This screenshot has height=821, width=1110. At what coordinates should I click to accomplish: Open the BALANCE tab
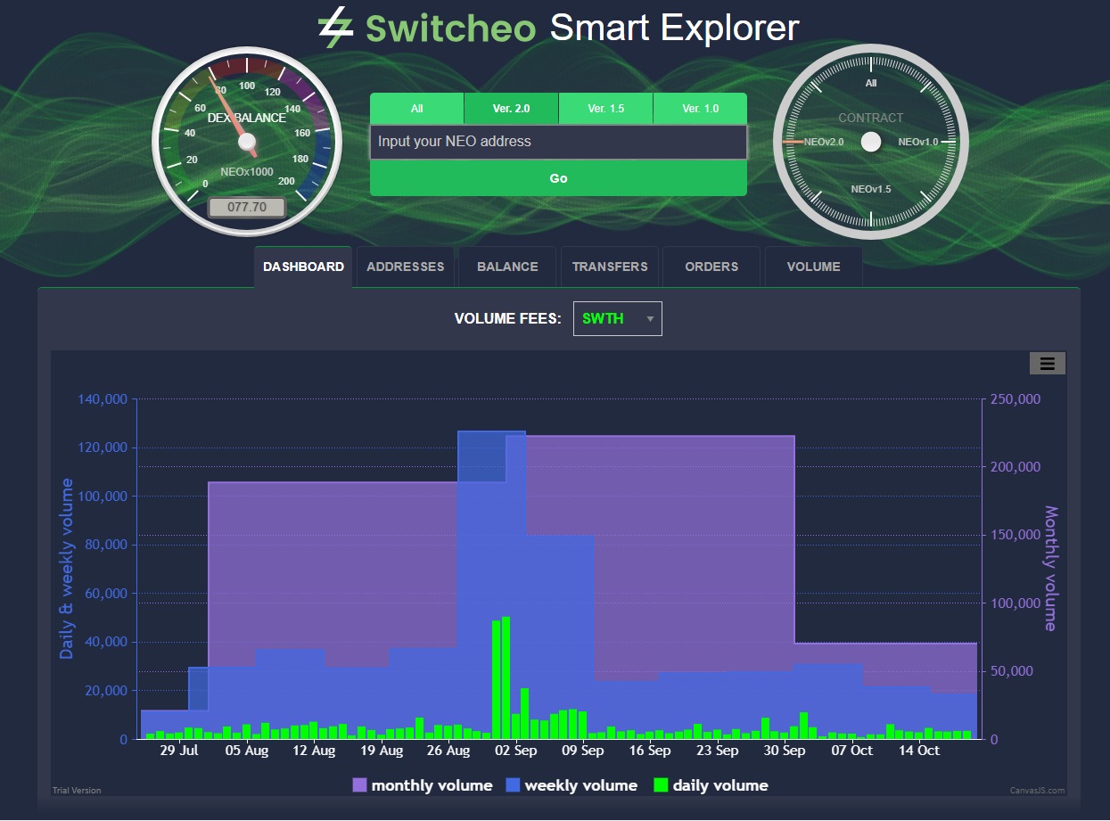coord(507,267)
